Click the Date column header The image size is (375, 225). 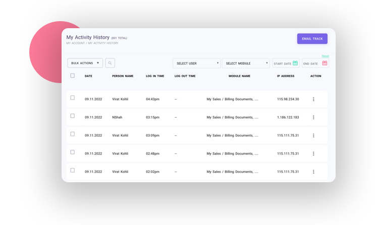pyautogui.click(x=88, y=76)
